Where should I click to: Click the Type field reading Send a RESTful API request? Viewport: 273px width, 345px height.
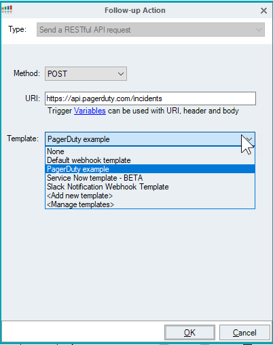[x=151, y=30]
